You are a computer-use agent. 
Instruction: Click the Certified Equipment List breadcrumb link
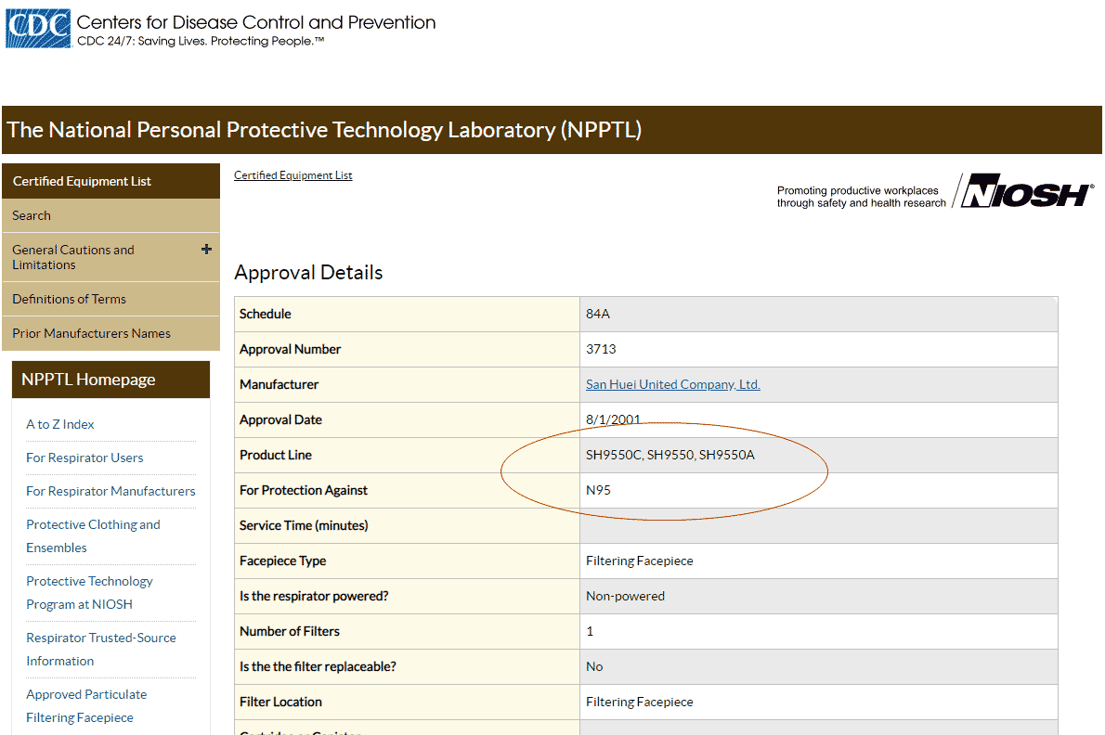292,175
